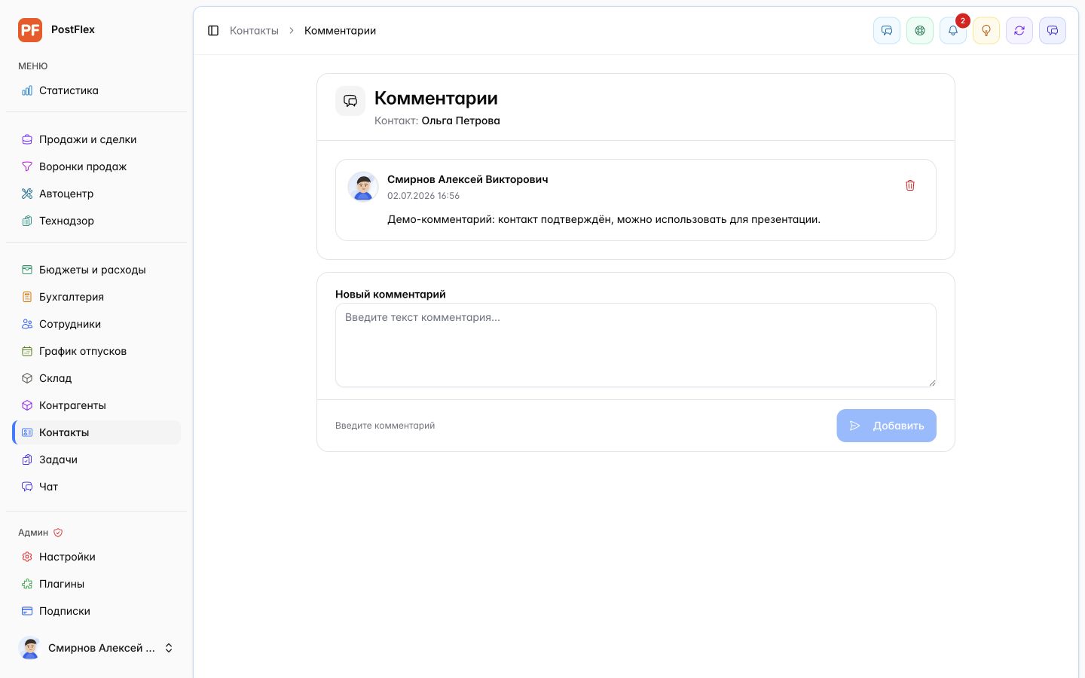Open the chat icon in top toolbar
This screenshot has height=678, width=1085.
(887, 31)
